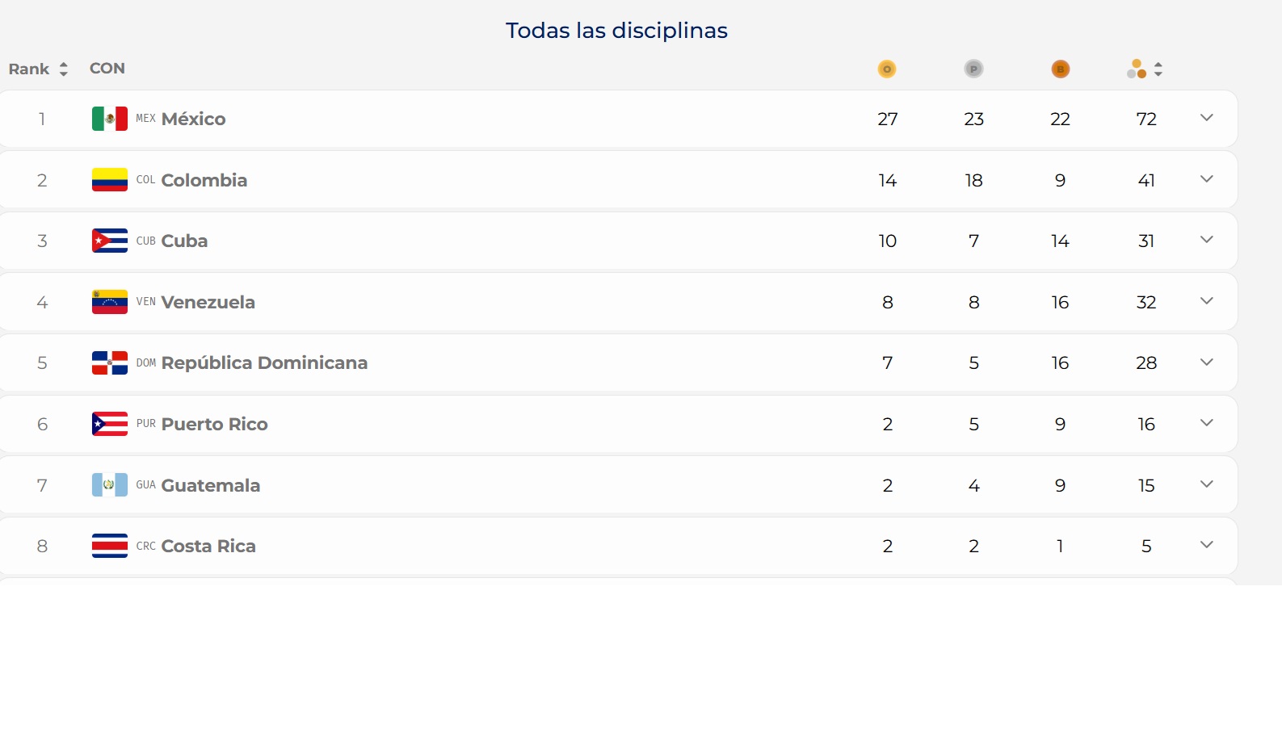The image size is (1282, 729).
Task: Expand the Puerto Rico row chevron
Action: pyautogui.click(x=1207, y=423)
